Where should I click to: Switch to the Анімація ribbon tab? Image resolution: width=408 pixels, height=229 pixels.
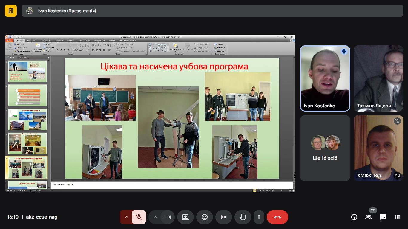(x=71, y=41)
